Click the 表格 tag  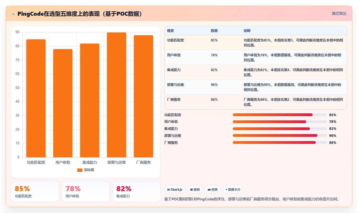[x=195, y=189]
